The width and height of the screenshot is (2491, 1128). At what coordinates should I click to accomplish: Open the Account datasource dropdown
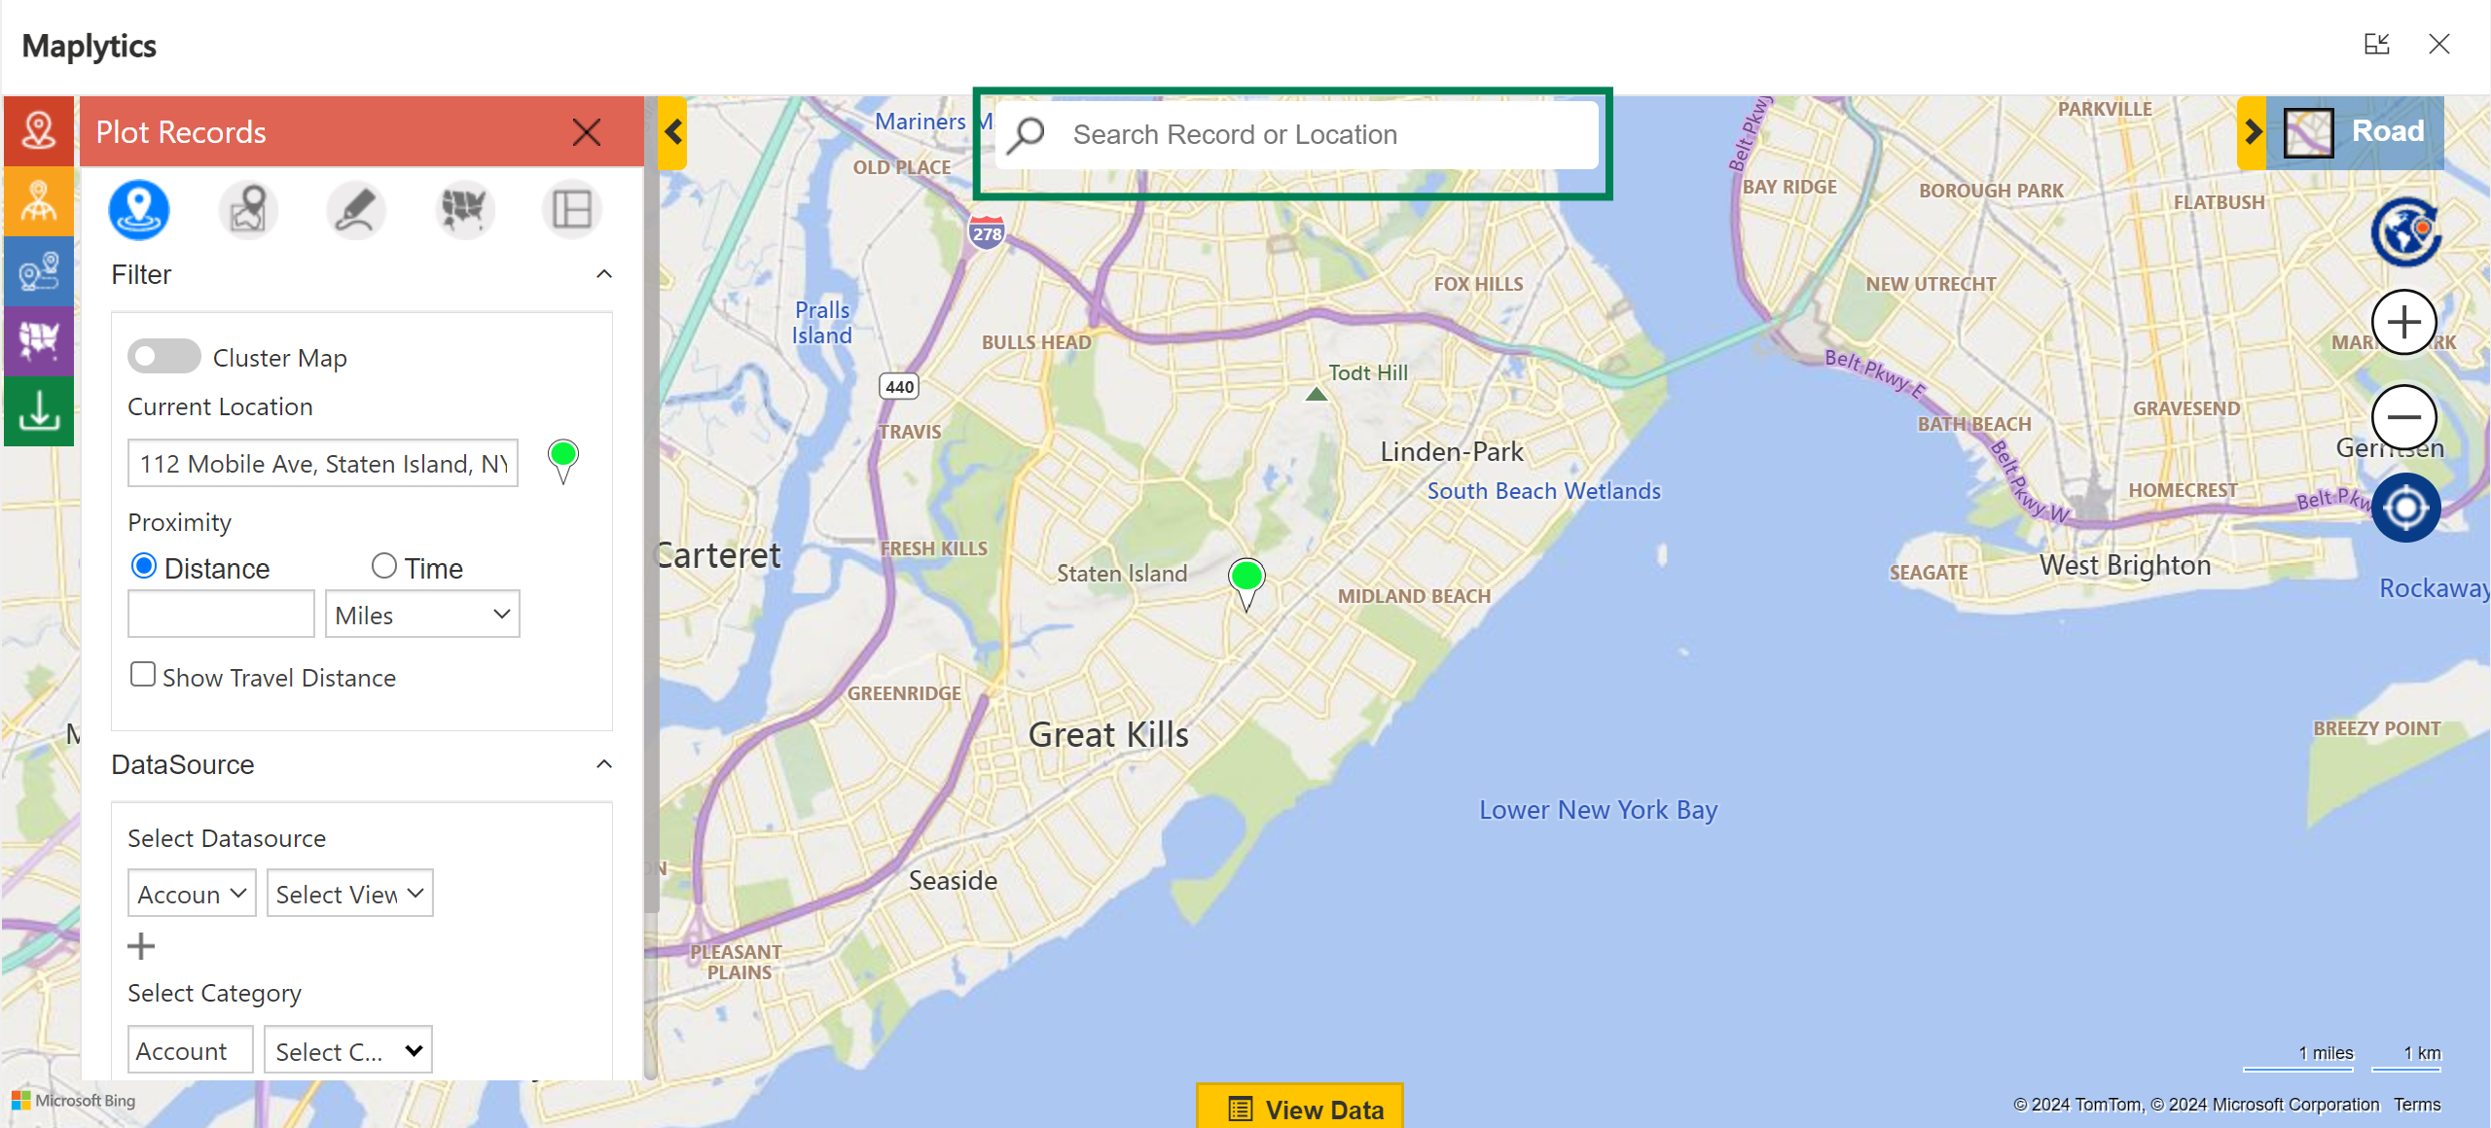189,892
